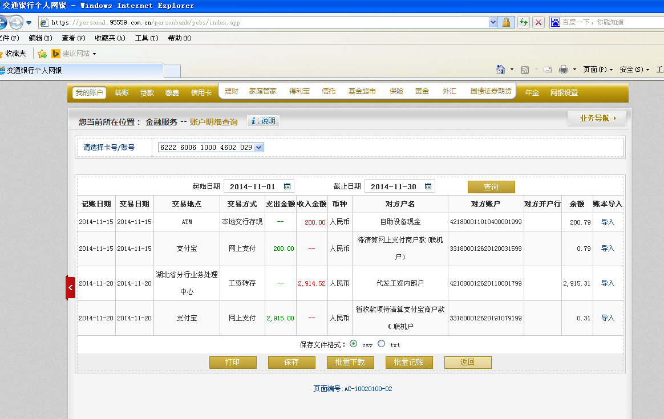
Task: Click the 批量下载 batch download button
Action: [x=350, y=363]
